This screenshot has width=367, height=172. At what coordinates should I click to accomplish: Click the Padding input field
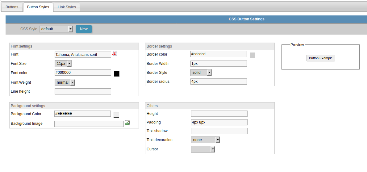click(x=219, y=122)
